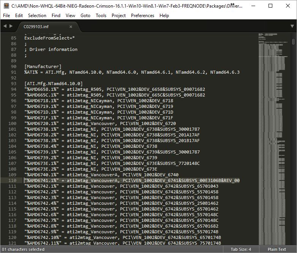The image size is (297, 253).
Task: Minimize the Sublime Text window
Action: click(253, 6)
